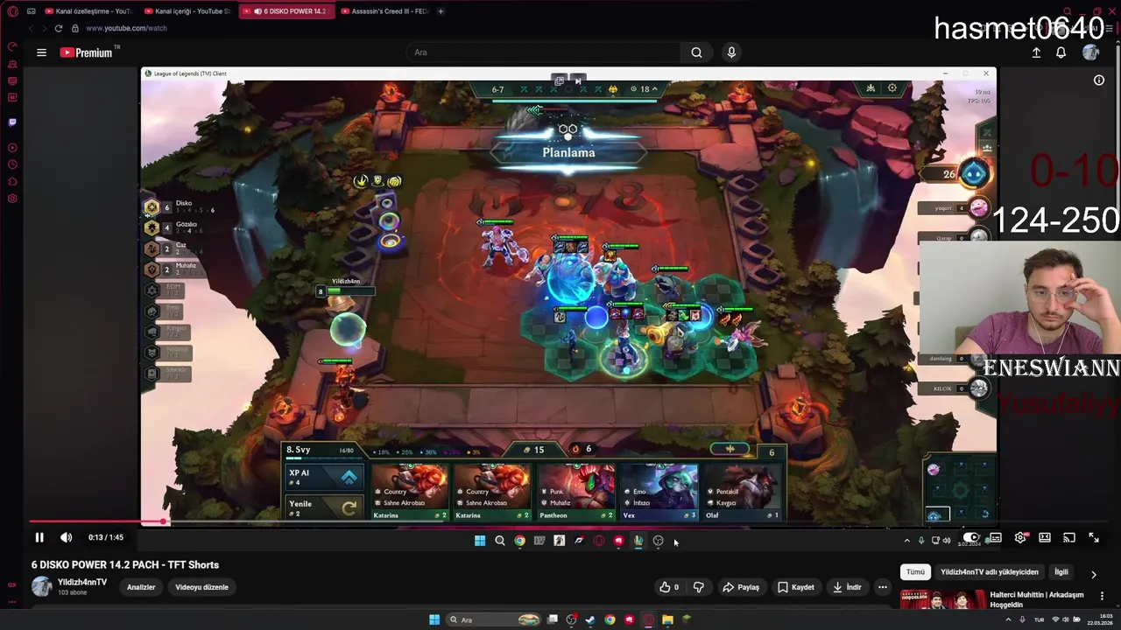This screenshot has height=630, width=1121.
Task: Pick the Vex shop card
Action: [659, 493]
